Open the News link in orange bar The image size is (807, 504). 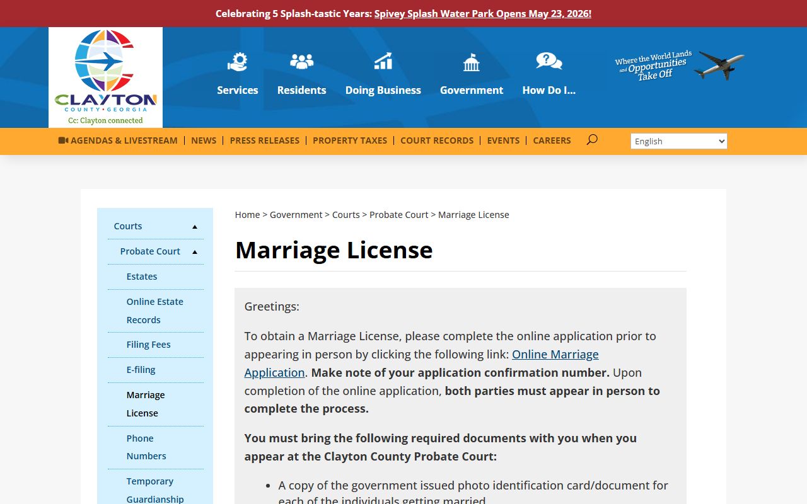pos(204,140)
